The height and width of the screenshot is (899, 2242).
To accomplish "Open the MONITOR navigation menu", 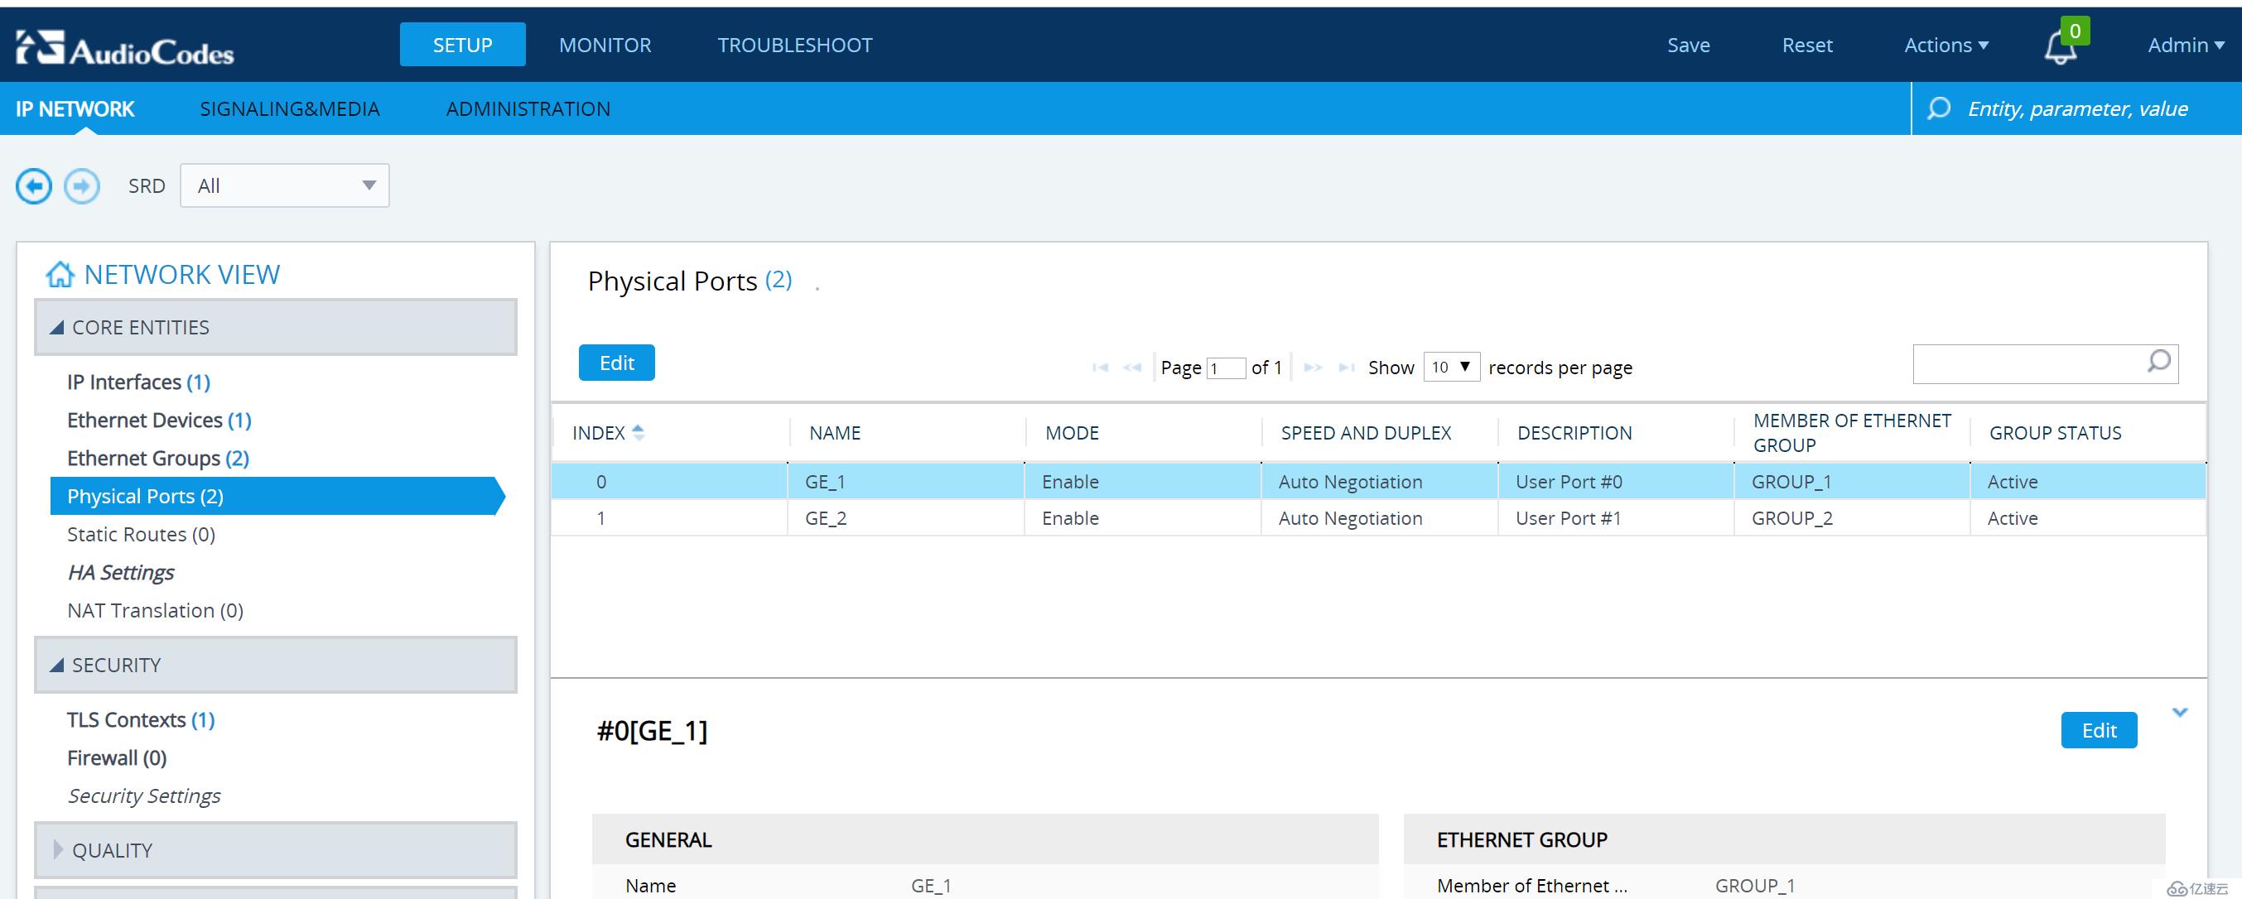I will coord(604,45).
